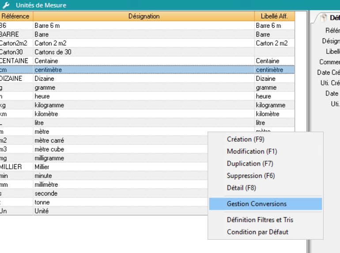Choose Suppression (F6) to delete the unit
340x253 pixels.
pos(251,176)
